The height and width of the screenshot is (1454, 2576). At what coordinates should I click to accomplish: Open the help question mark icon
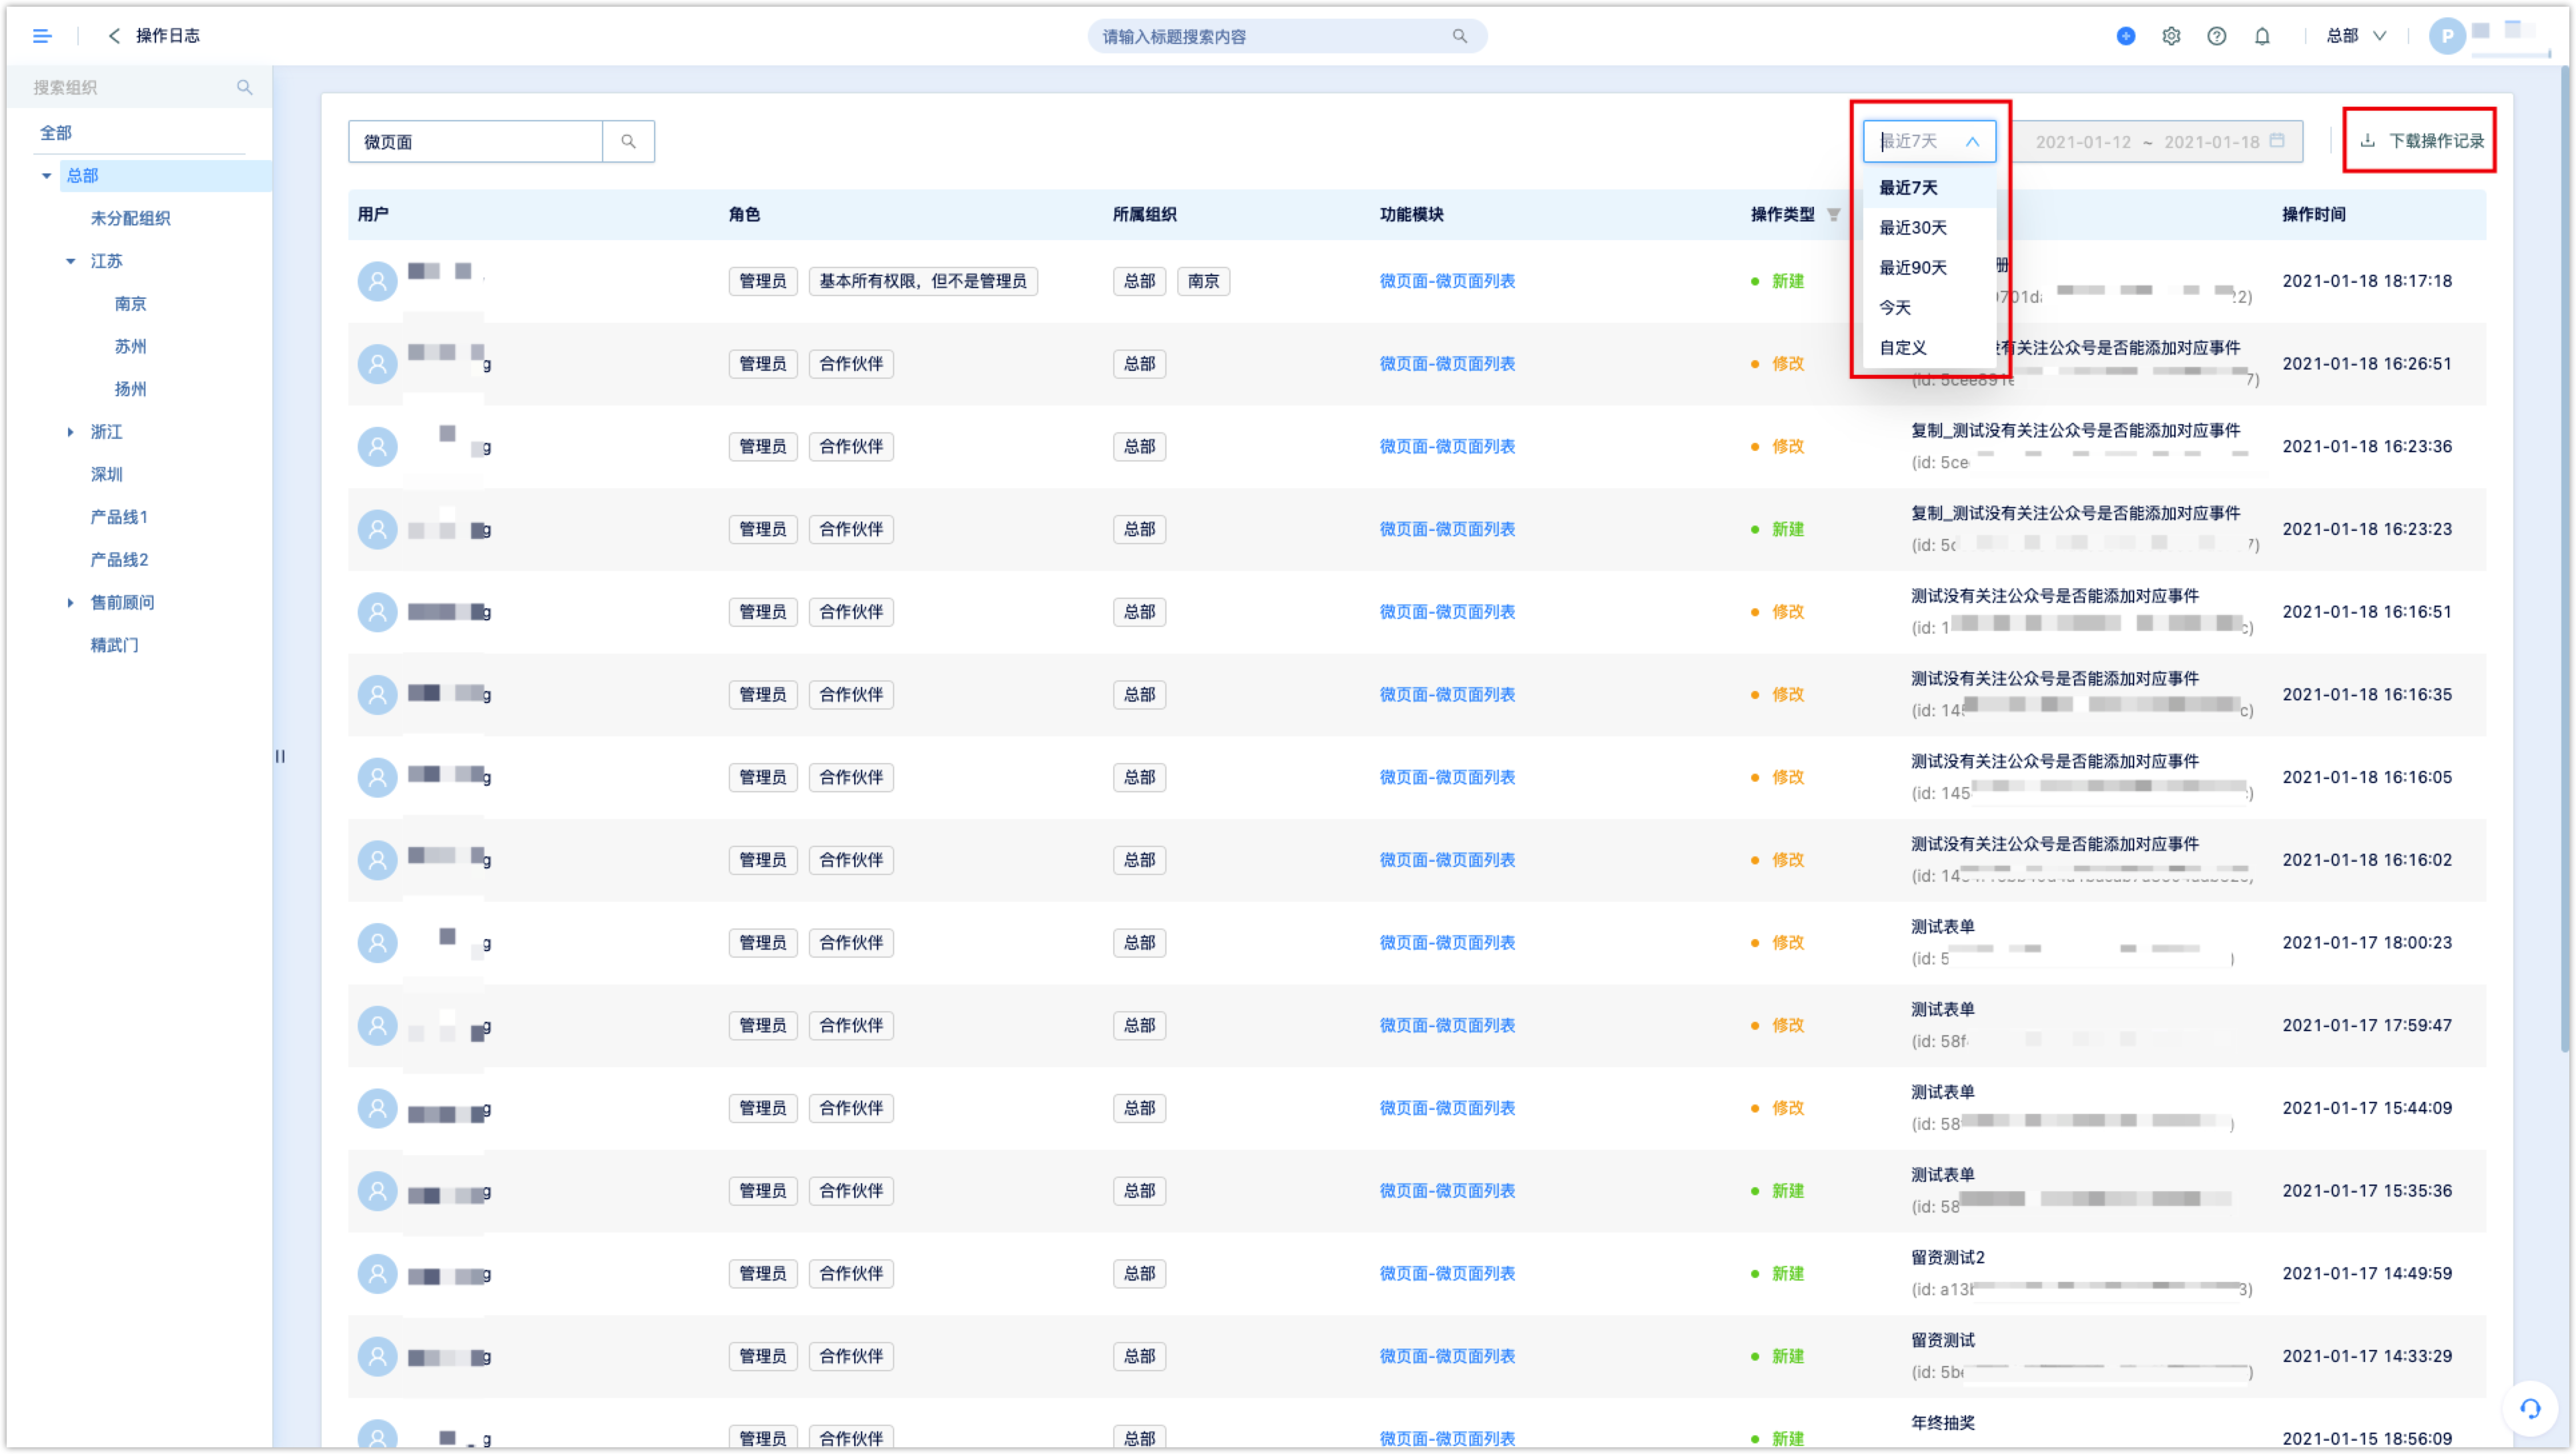(x=2216, y=36)
